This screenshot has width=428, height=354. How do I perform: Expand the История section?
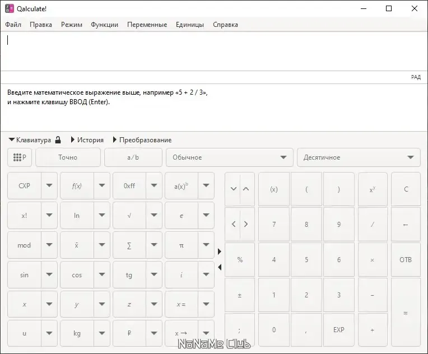tap(87, 140)
